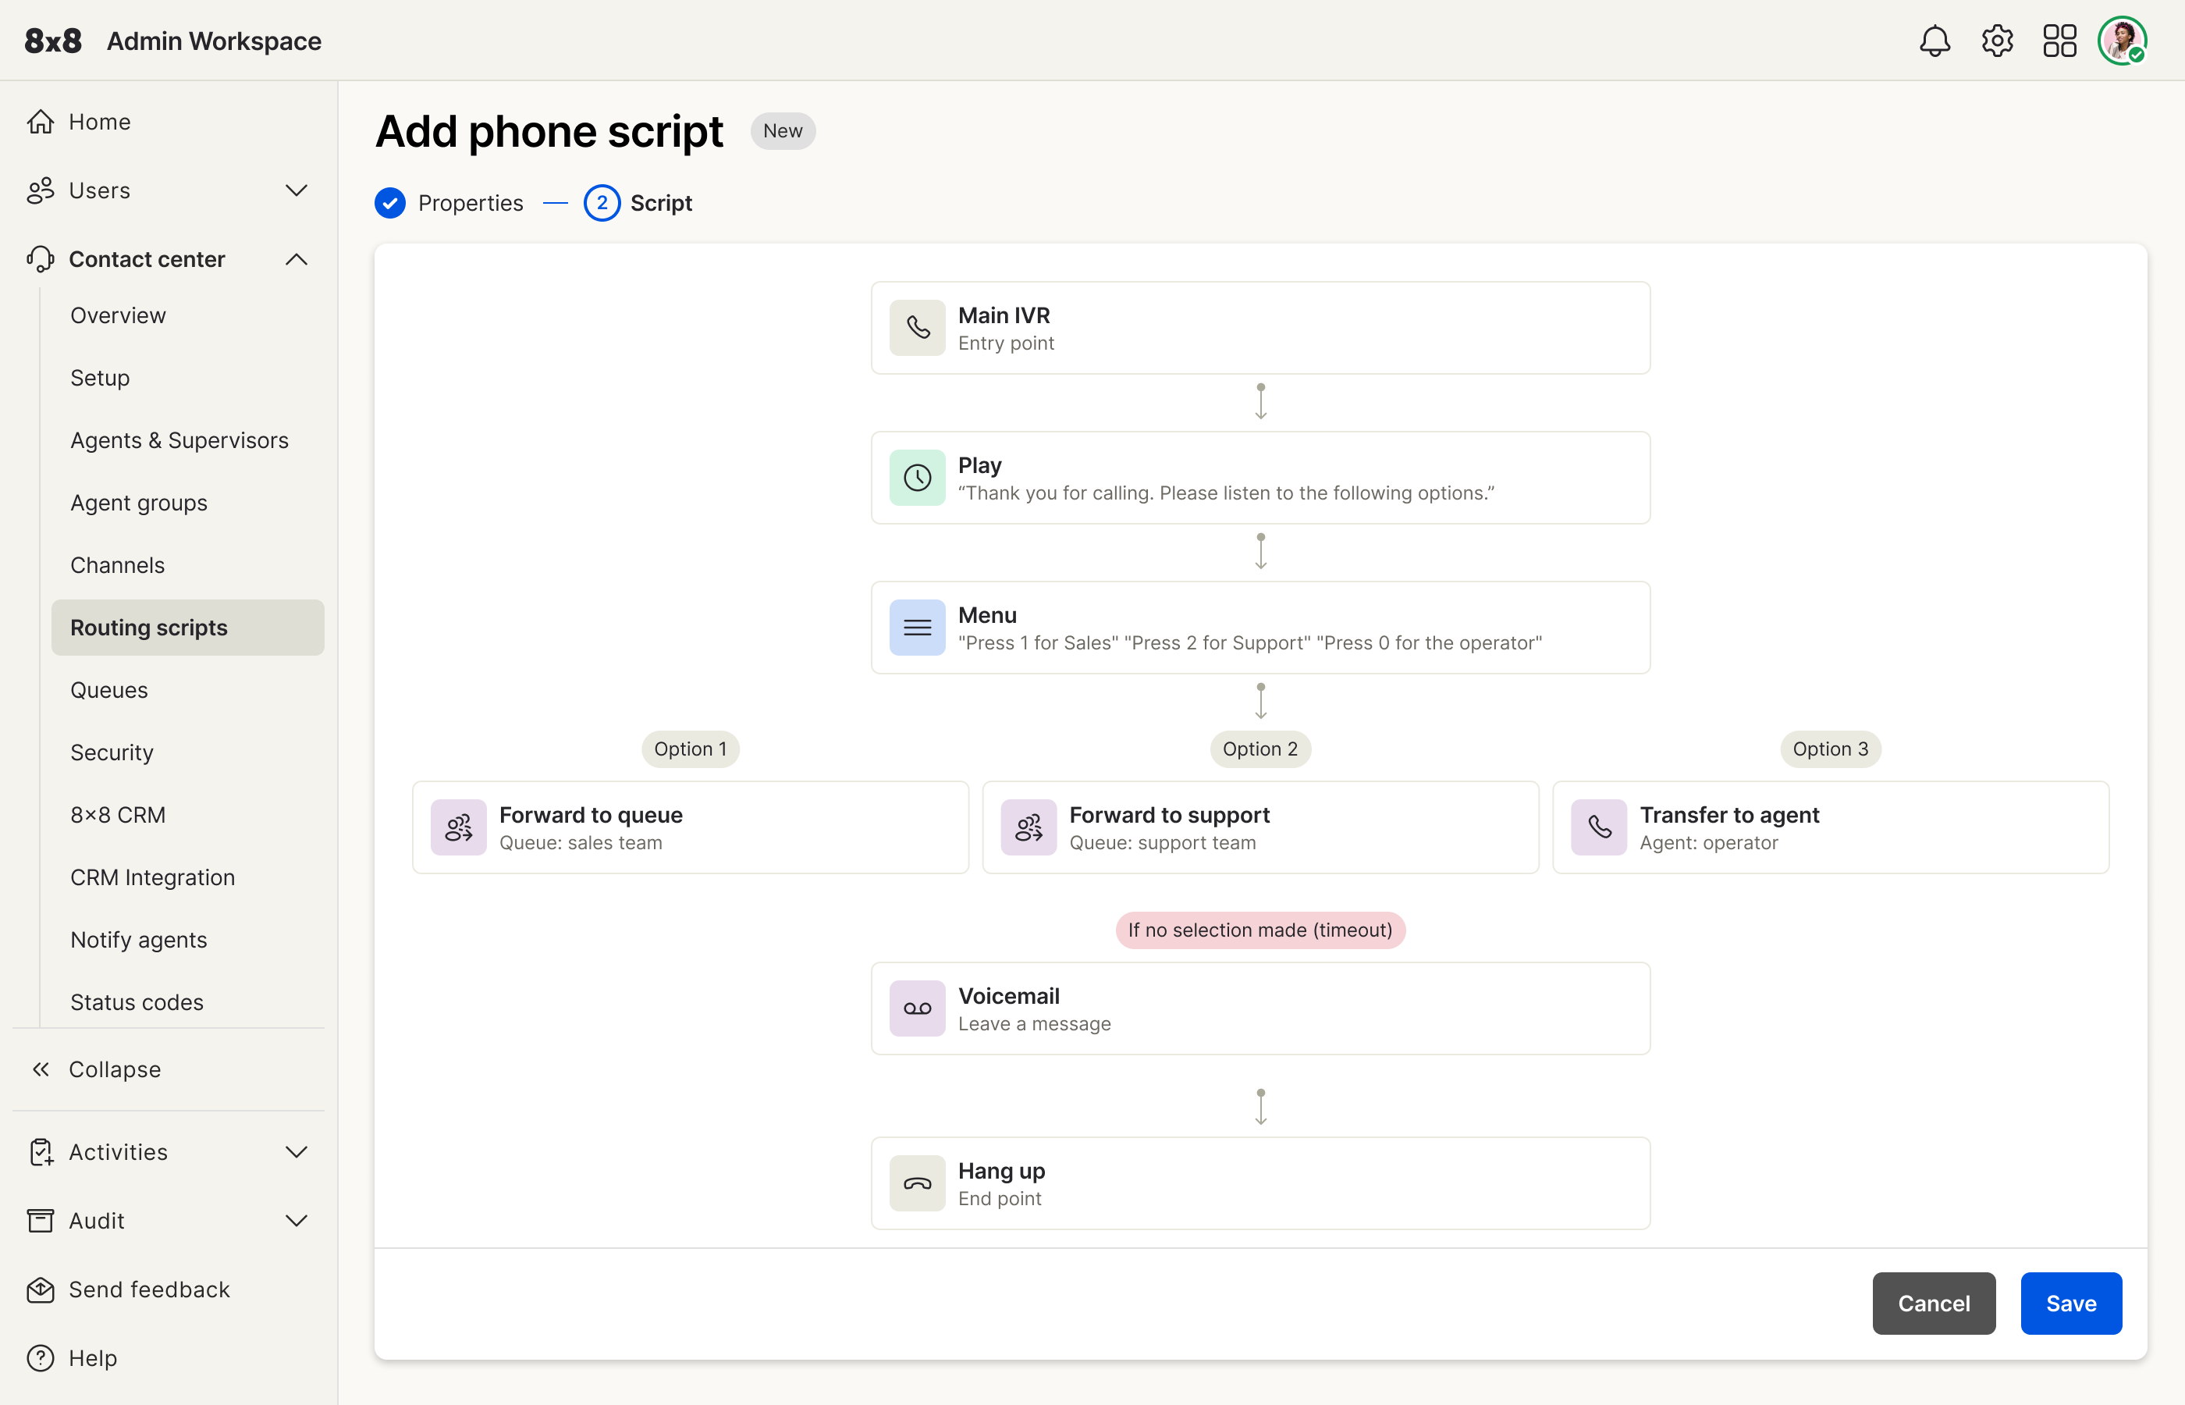Click the Help question mark icon
2185x1405 pixels.
40,1357
